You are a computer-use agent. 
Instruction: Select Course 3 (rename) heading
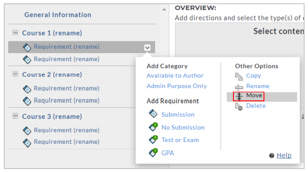point(52,117)
